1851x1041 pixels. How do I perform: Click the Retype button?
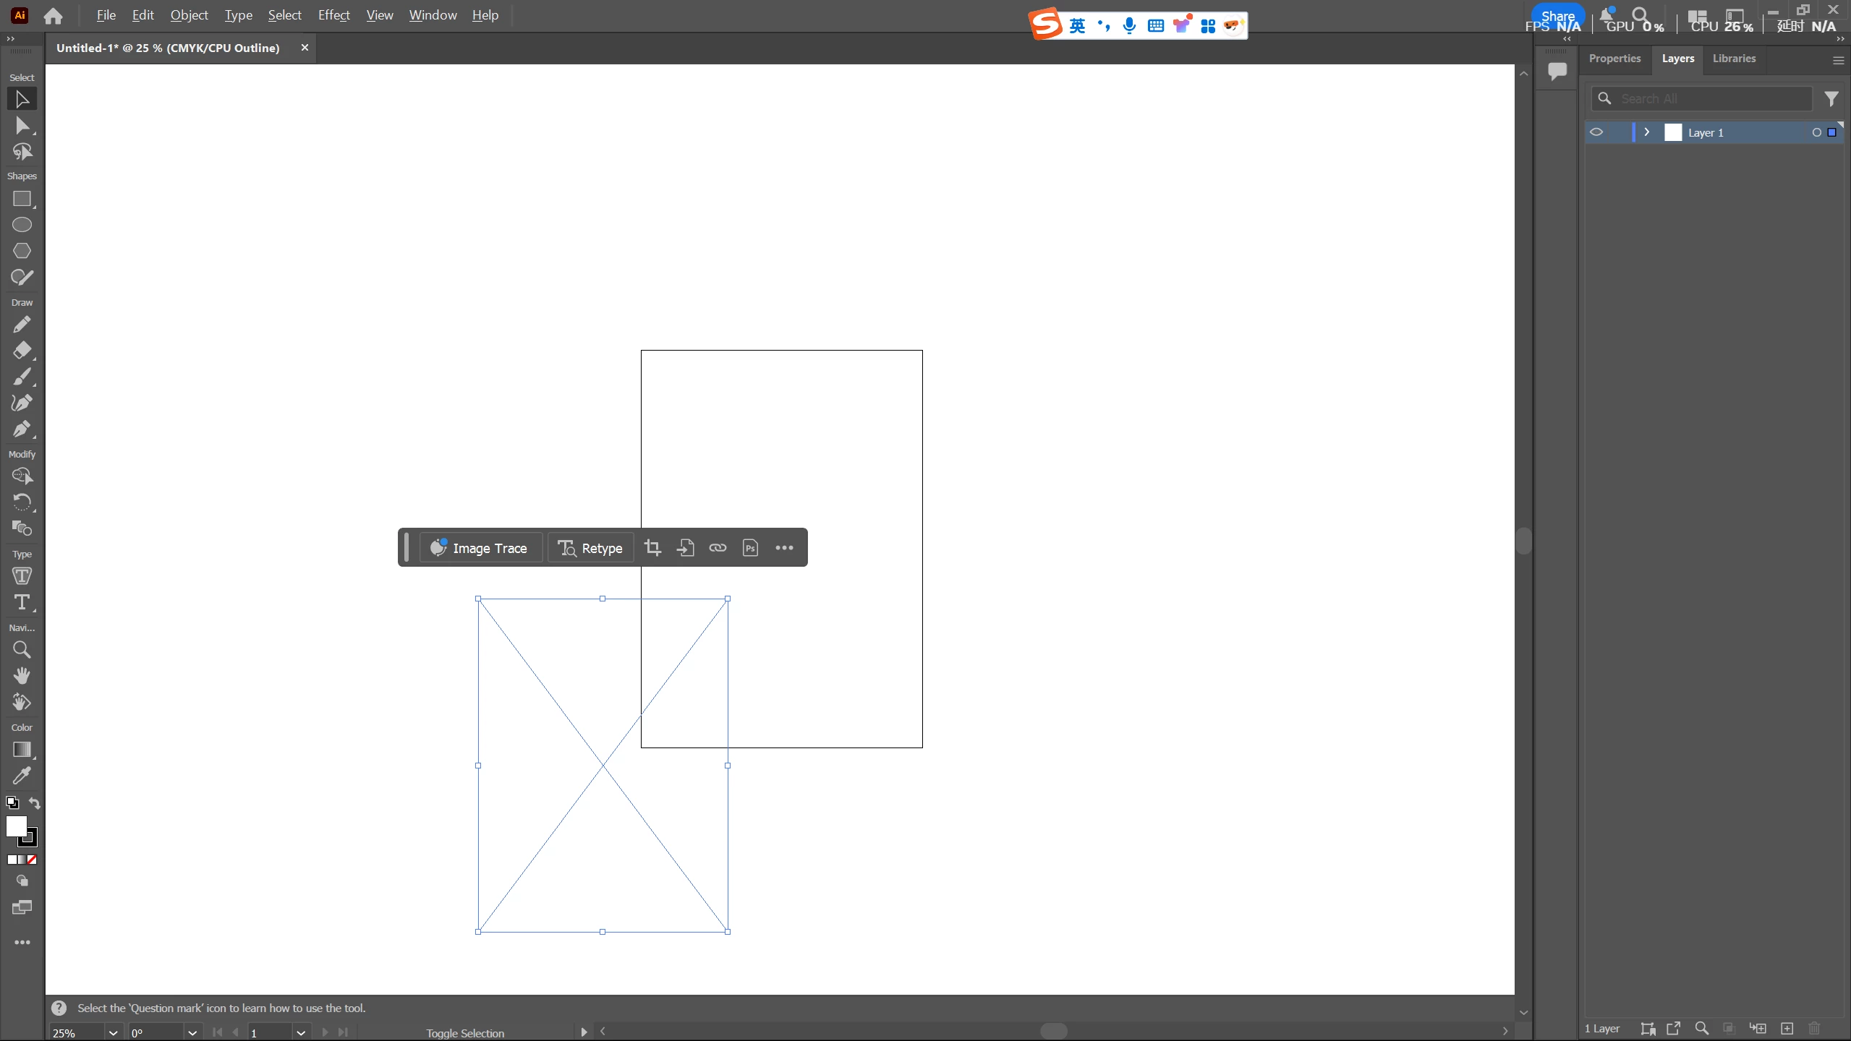click(x=590, y=548)
